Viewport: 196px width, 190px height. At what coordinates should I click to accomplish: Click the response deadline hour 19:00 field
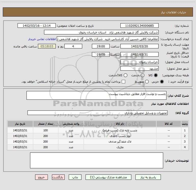(x=101, y=46)
